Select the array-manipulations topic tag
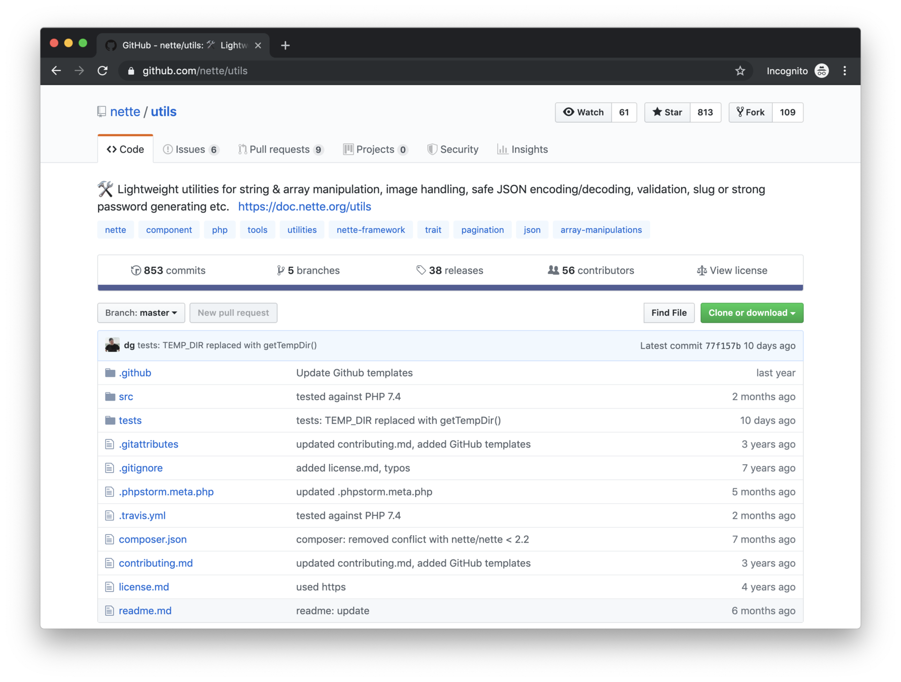 coord(601,230)
